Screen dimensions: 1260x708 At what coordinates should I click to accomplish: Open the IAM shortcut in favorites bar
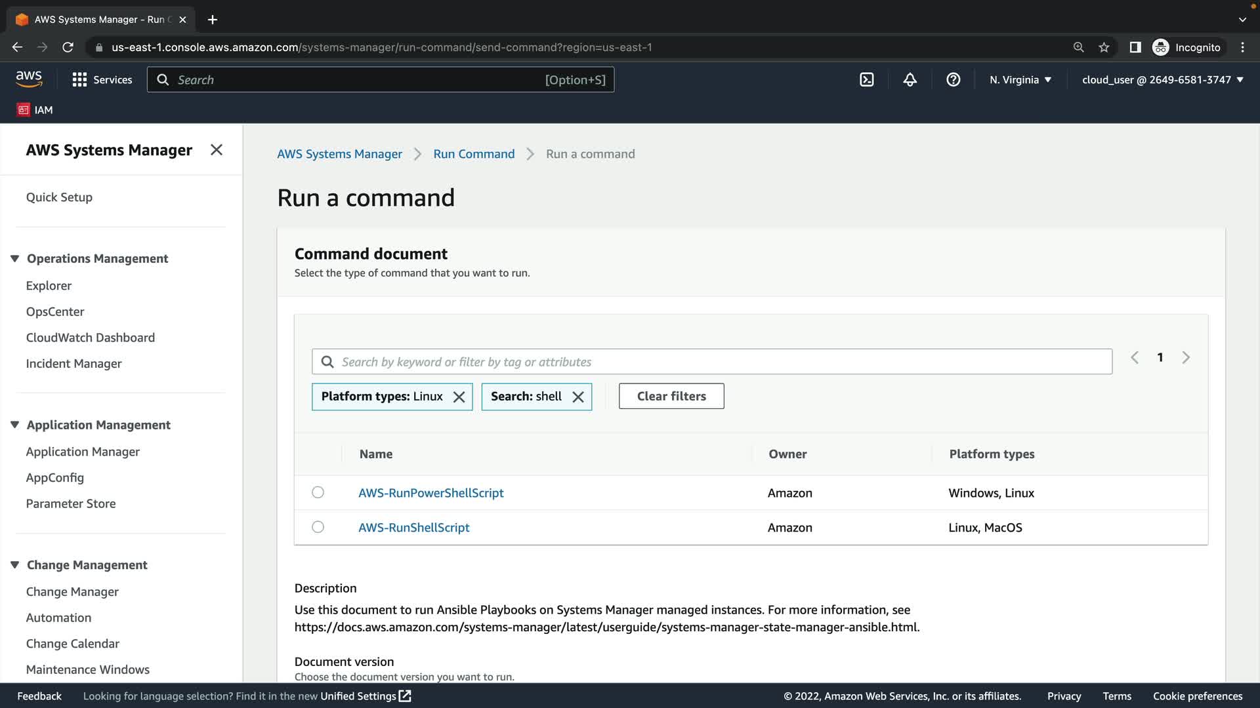click(35, 109)
